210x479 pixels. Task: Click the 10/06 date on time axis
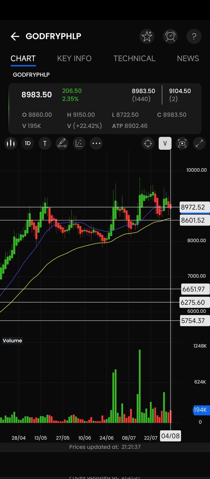coord(84,438)
